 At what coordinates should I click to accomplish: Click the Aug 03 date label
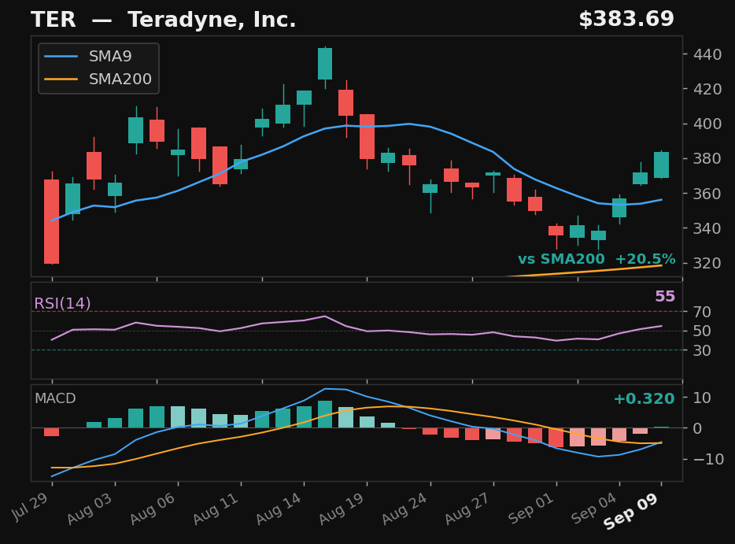[90, 509]
